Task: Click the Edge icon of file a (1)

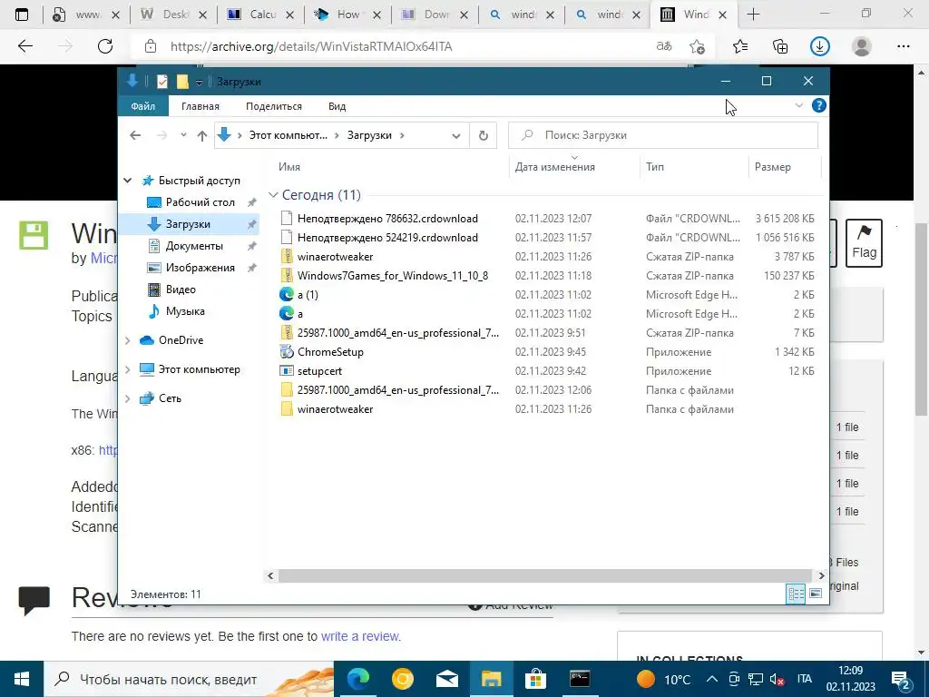Action: [x=287, y=295]
